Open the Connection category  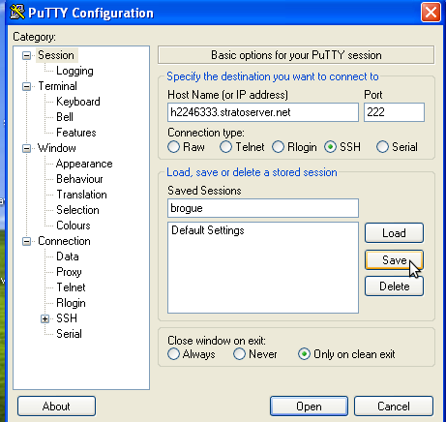(x=64, y=241)
